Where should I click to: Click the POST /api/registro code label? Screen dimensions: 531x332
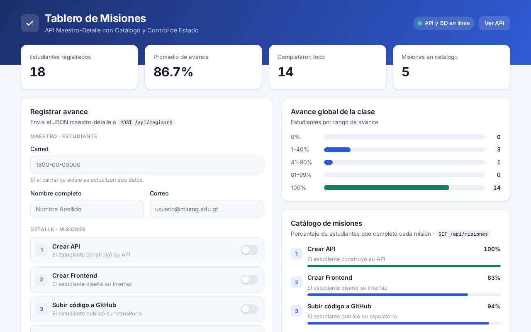pos(146,122)
